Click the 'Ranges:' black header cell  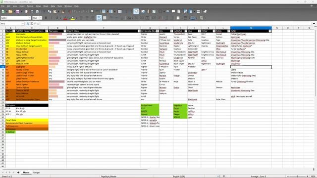click(x=27, y=105)
